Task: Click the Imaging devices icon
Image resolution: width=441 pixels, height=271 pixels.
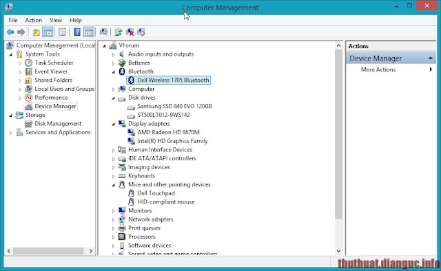Action: pos(122,167)
